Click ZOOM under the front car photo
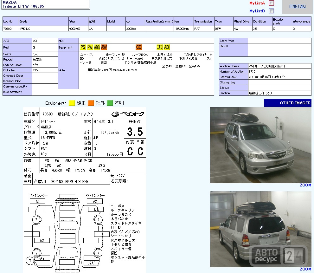The width and height of the screenshot is (314, 273). point(305,185)
